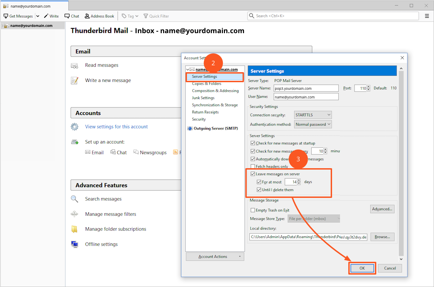
Task: Toggle Leave messages on server checkbox
Action: (x=253, y=174)
